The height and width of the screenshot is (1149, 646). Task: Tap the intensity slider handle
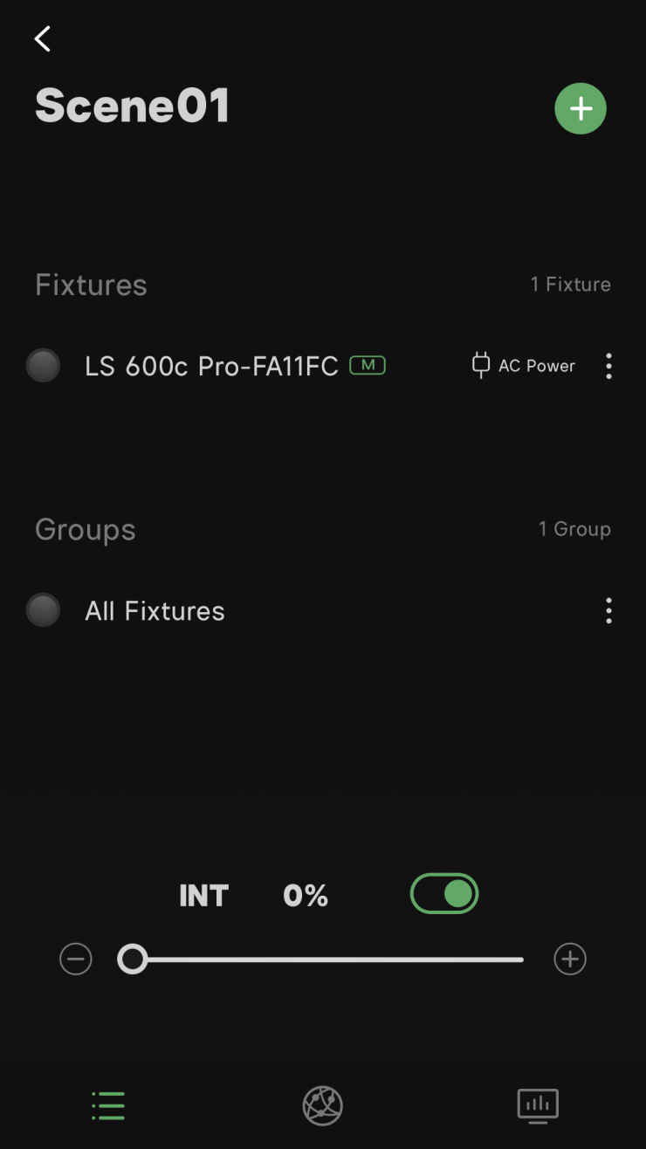133,960
